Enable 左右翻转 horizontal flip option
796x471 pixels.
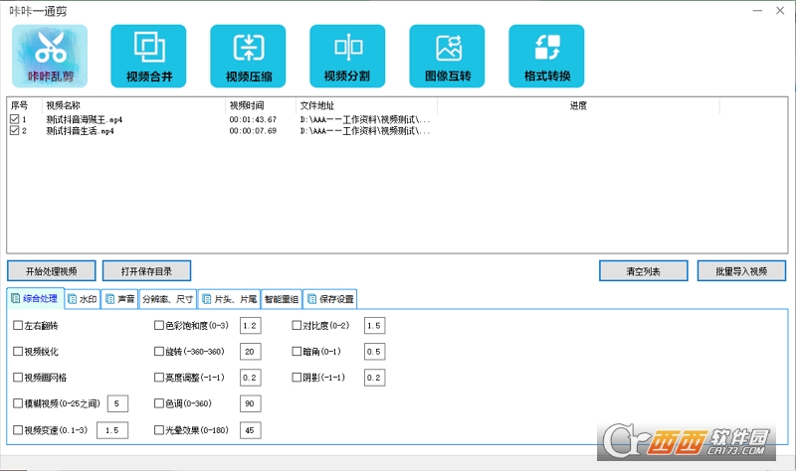coord(18,326)
